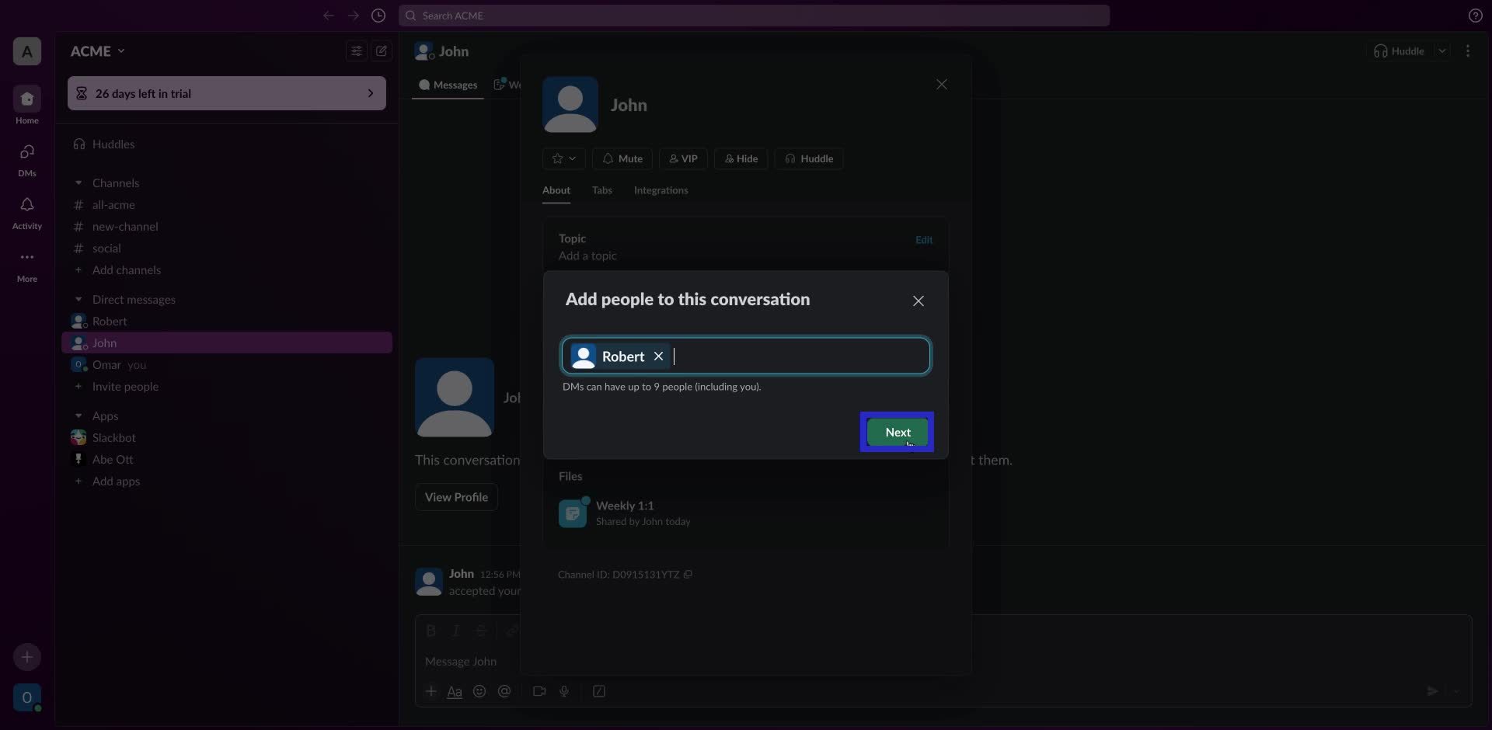Collapse the Direct messages section
1492x730 pixels.
(78, 299)
